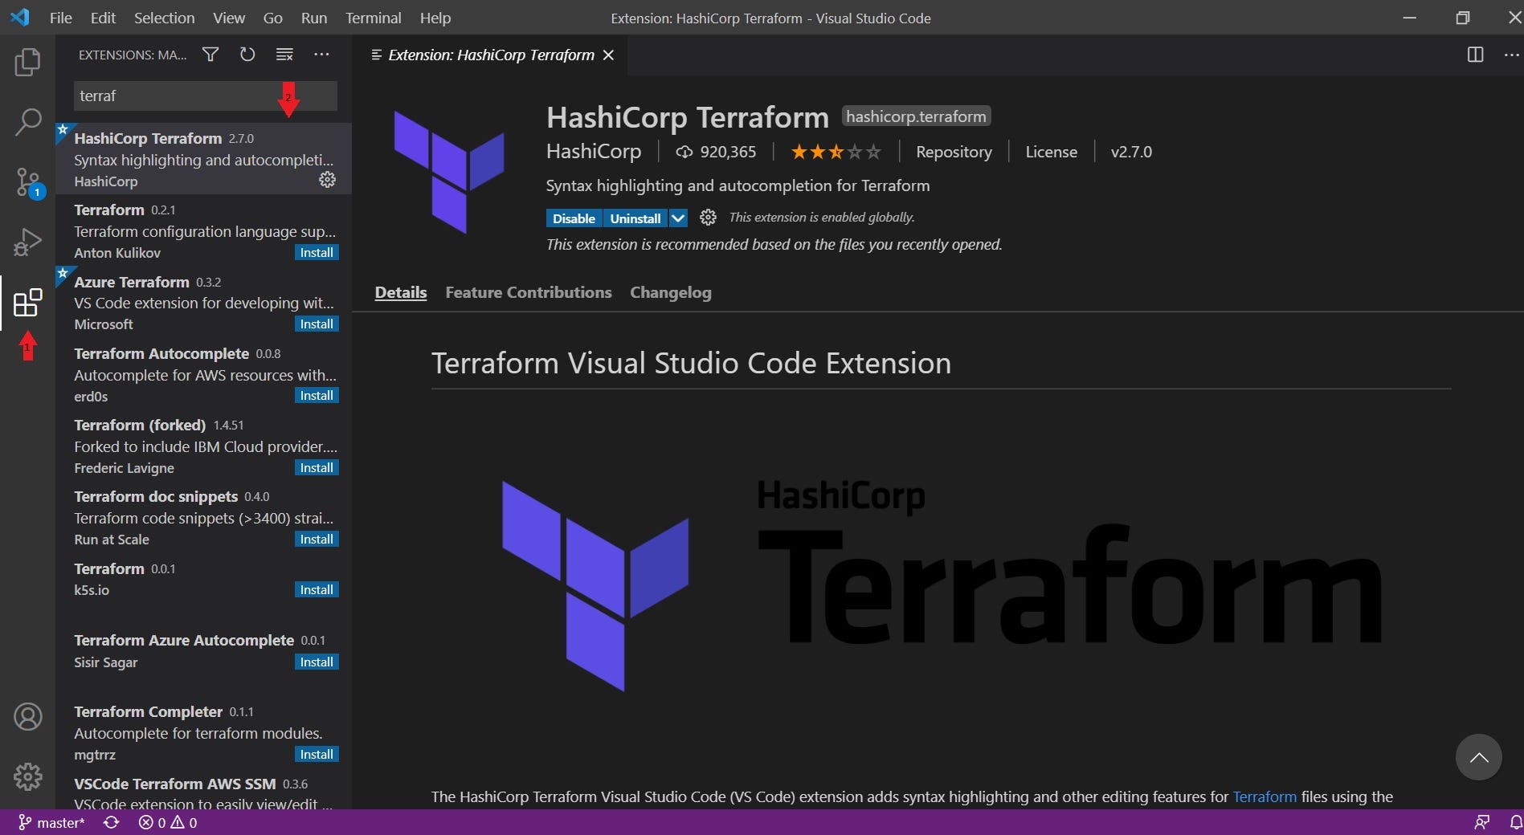Screen dimensions: 1524x835
Task: Install Terraform by k5s.io
Action: [317, 589]
